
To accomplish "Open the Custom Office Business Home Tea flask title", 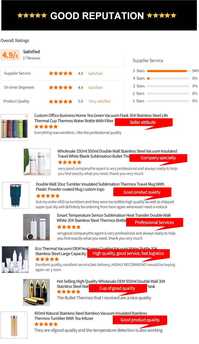I will pos(101,118).
